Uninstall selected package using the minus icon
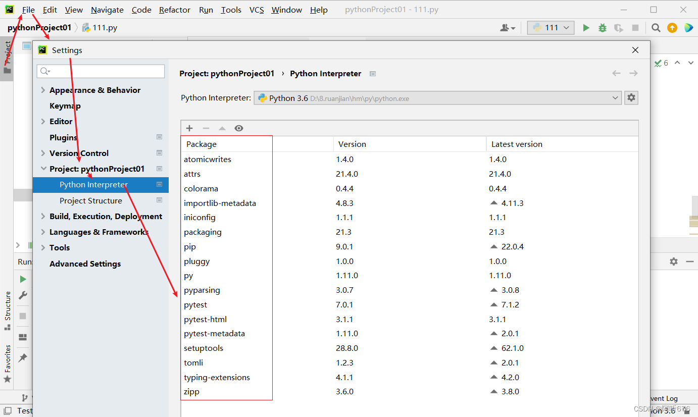 pyautogui.click(x=205, y=128)
